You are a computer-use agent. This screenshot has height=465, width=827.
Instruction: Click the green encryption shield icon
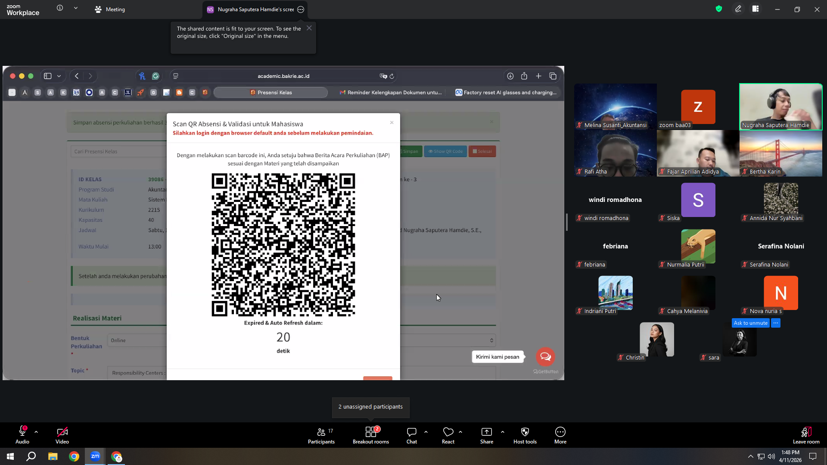719,9
